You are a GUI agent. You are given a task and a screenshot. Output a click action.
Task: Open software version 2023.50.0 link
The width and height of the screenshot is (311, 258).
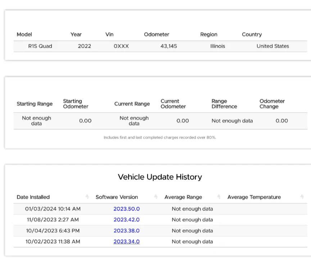pos(127,209)
